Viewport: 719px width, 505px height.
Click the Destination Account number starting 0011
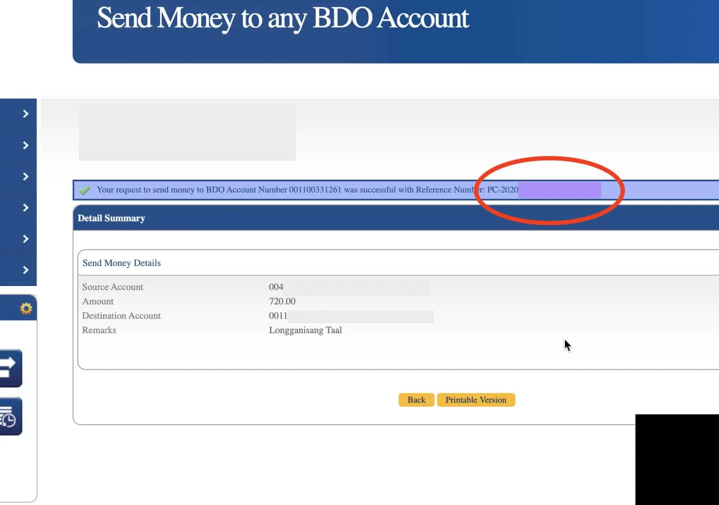(278, 316)
